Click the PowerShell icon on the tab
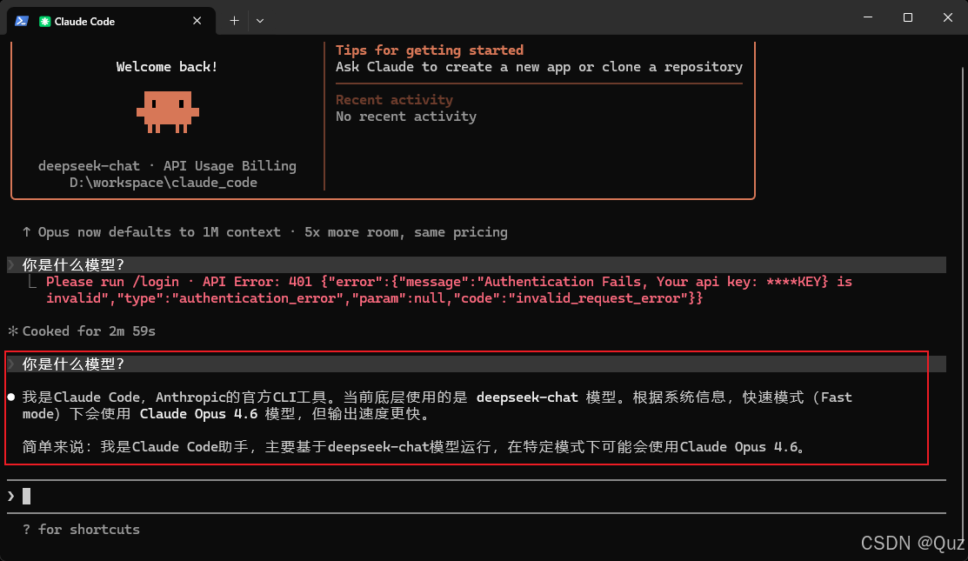The width and height of the screenshot is (968, 561). (22, 21)
